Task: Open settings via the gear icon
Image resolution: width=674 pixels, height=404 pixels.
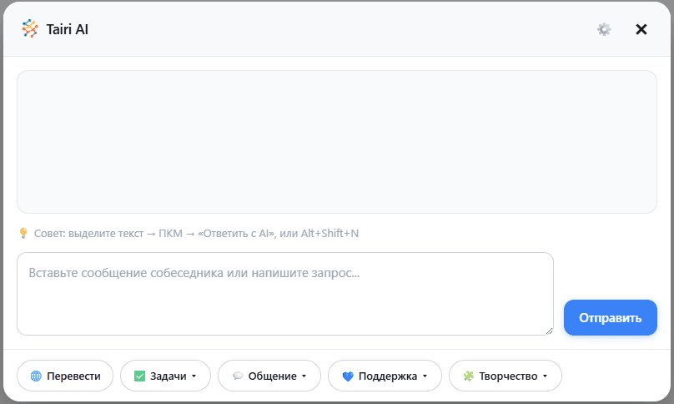Action: [x=604, y=29]
